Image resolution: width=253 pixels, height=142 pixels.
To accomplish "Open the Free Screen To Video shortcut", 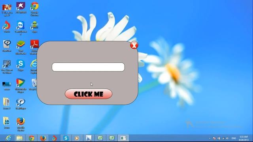I will click(7, 67).
